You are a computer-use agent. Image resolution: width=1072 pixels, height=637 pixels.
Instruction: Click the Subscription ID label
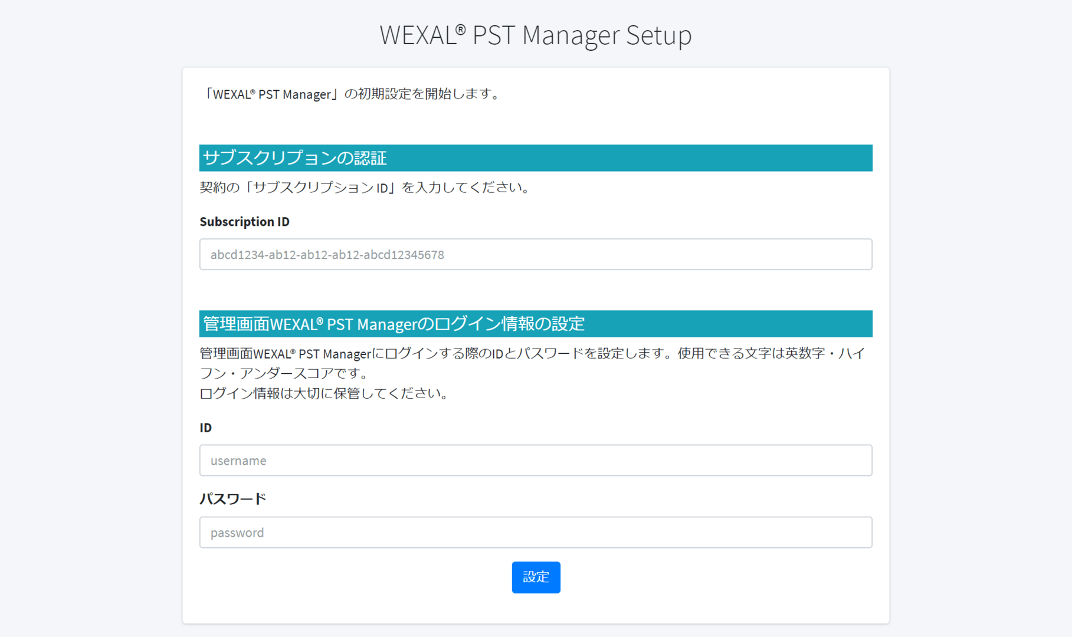(244, 222)
